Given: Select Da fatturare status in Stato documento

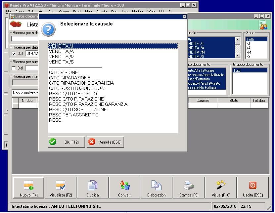Looking at the screenshot, I should (x=206, y=70).
